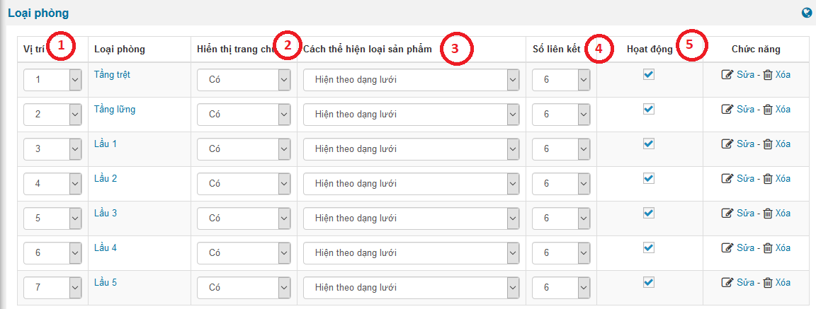Screen dimensions: 816x309
Task: Click the Sửa link for Lầu 2
Action: pos(745,179)
